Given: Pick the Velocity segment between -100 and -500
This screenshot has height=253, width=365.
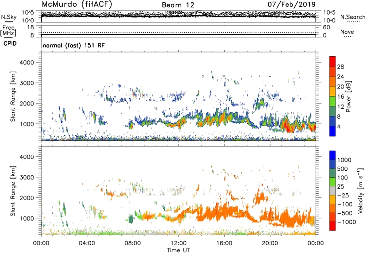Looking at the screenshot, I should pos(333,208).
